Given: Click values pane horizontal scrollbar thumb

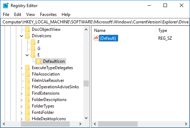Looking at the screenshot, I should [x=118, y=124].
